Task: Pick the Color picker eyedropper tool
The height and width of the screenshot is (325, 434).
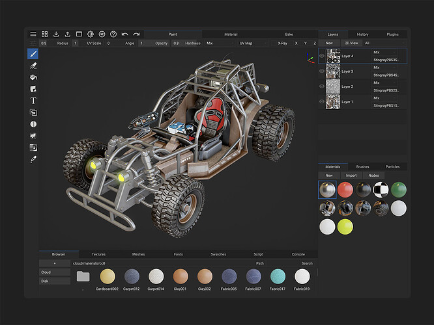Action: (x=33, y=159)
